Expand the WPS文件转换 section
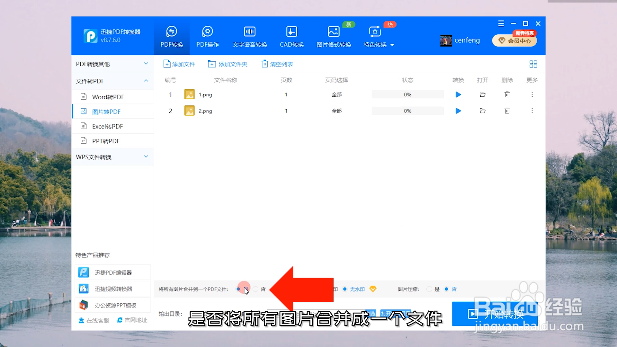Screen dimensions: 617x347 pos(146,157)
